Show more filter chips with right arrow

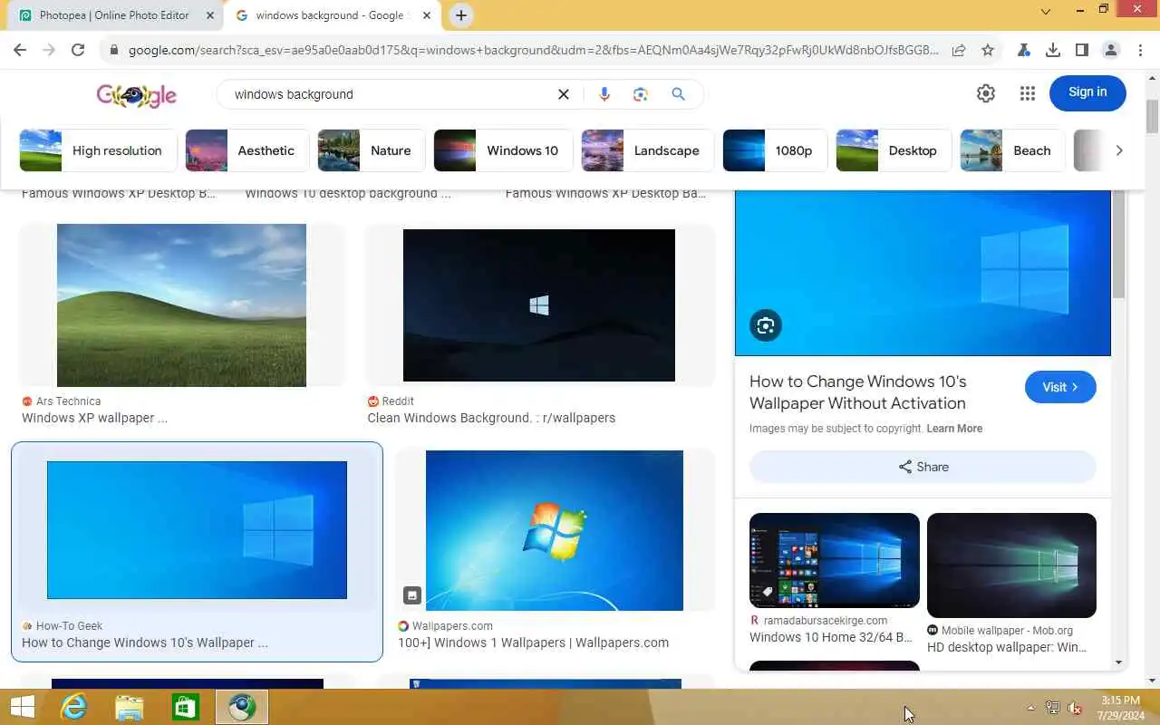click(1119, 150)
